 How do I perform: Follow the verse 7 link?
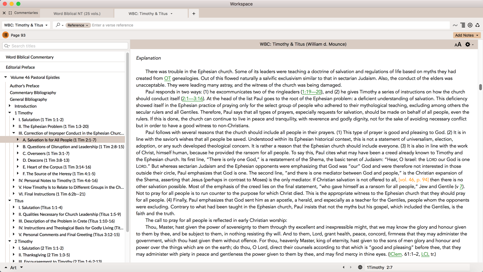point(461,187)
